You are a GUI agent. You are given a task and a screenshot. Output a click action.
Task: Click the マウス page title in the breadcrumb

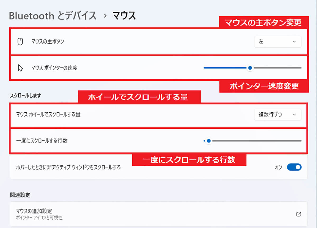[x=124, y=16]
